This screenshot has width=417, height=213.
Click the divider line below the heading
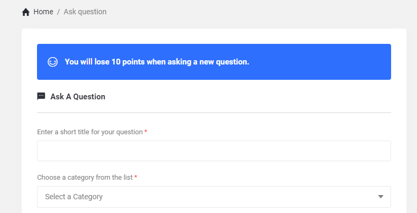(x=214, y=113)
